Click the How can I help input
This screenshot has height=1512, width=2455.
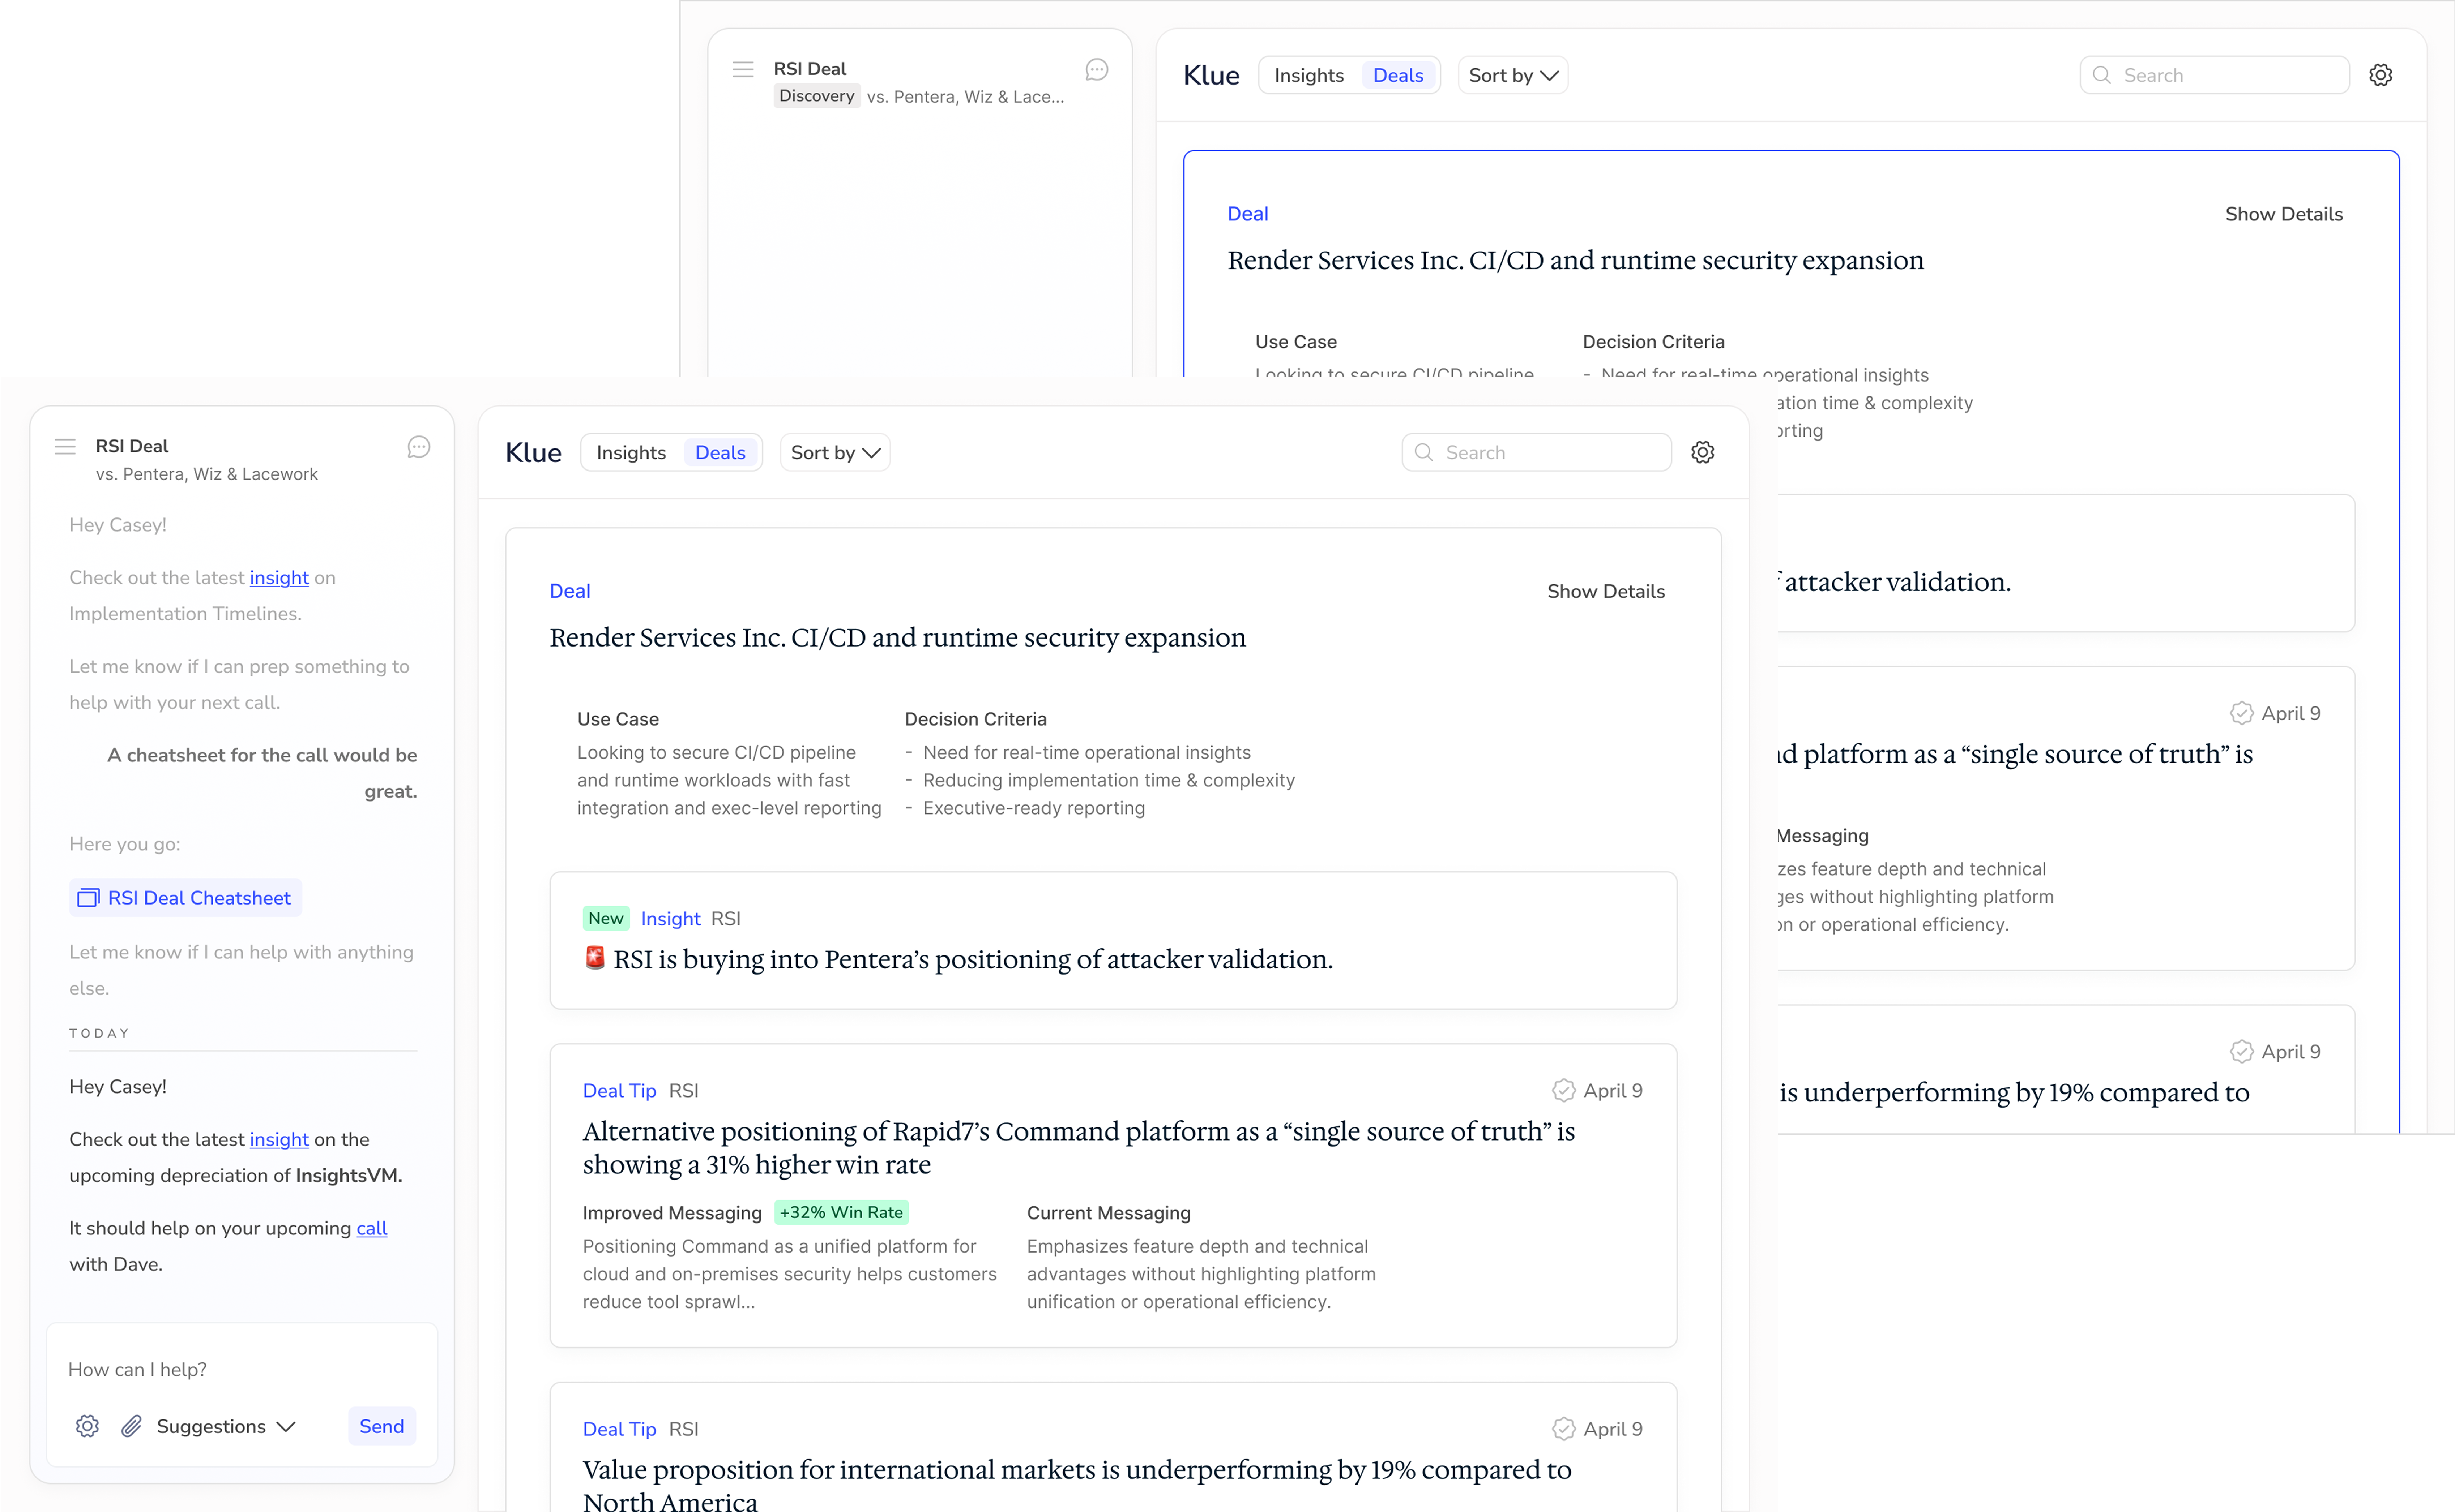tap(240, 1369)
